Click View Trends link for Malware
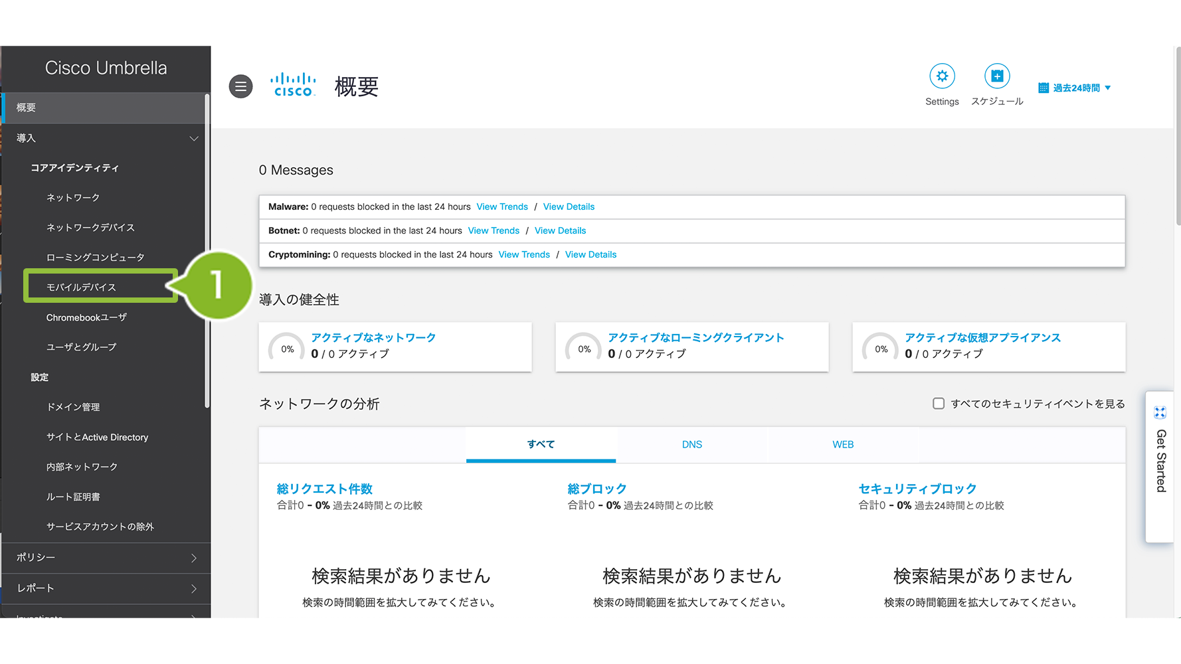Viewport: 1181px width, 664px height. click(x=501, y=207)
